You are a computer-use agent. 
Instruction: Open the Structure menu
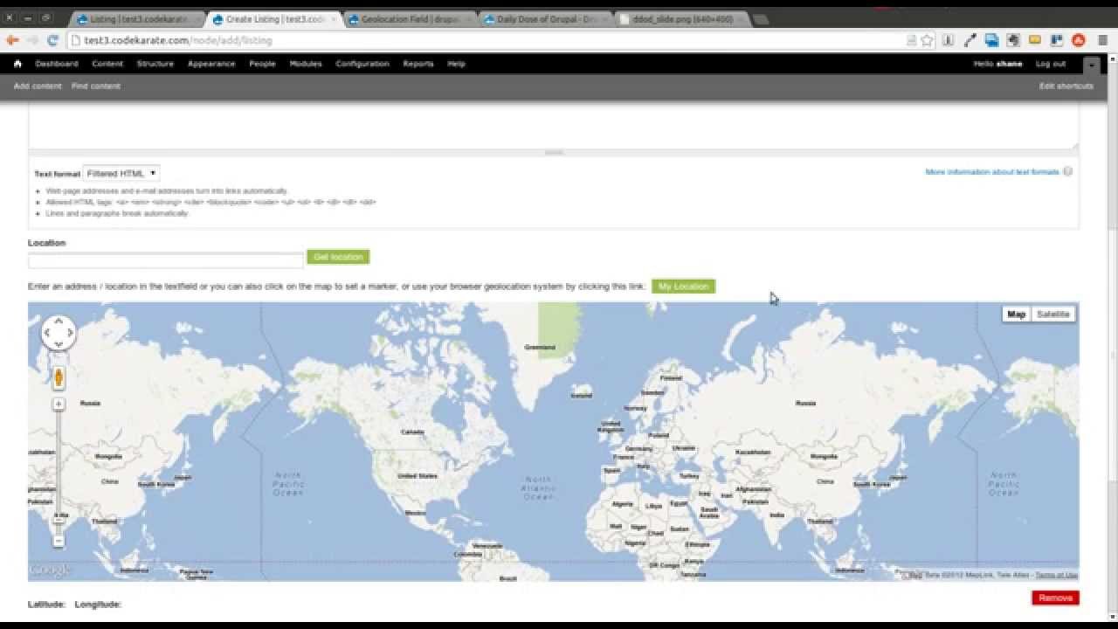tap(155, 64)
